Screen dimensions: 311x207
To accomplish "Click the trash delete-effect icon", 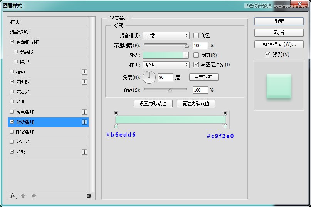I will (89, 196).
